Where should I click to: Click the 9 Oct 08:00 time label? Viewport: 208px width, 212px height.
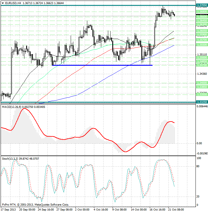point(119,210)
